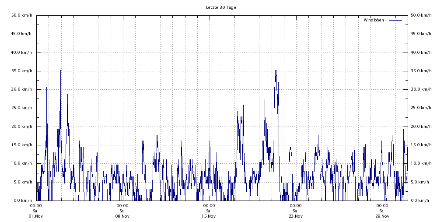Click the left axis 0.0 km/h label
Screen dimensions: 444x222
pyautogui.click(x=23, y=201)
